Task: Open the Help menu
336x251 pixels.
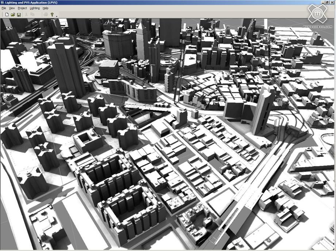Action: (x=45, y=8)
